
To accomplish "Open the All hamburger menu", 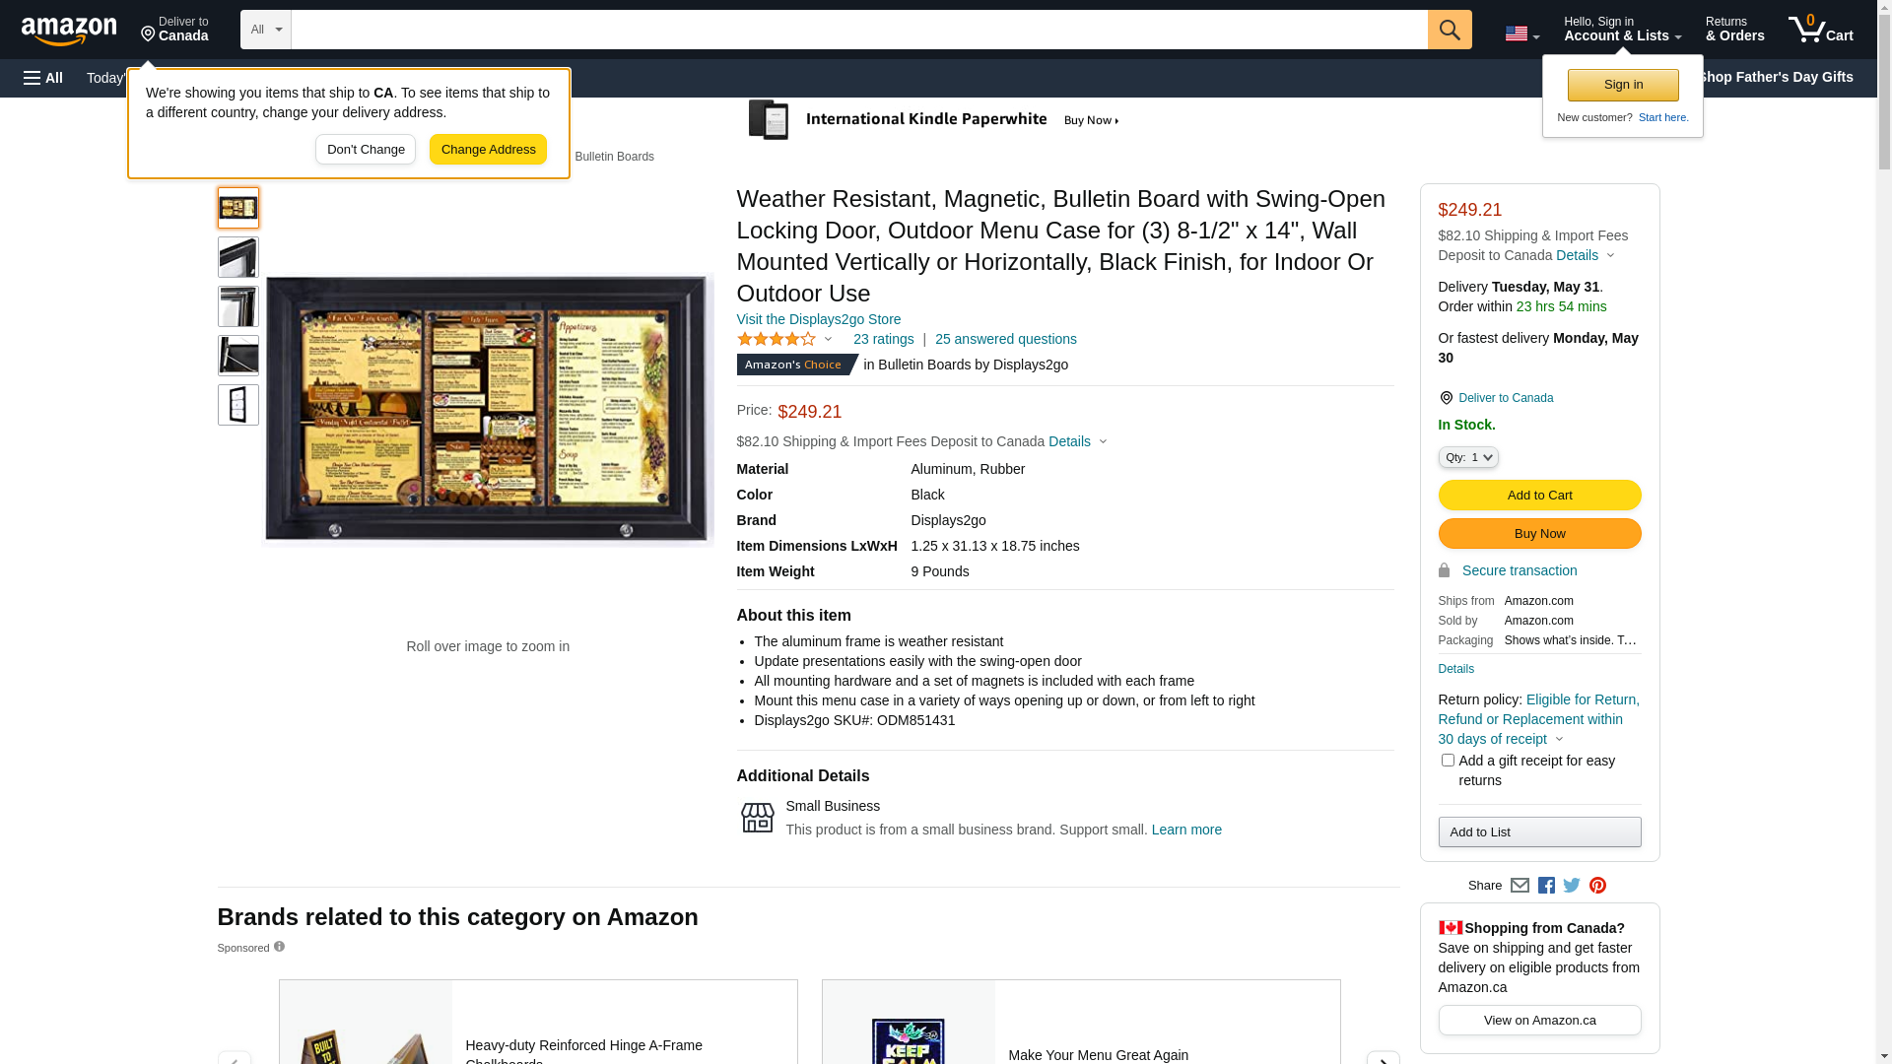I will (x=43, y=78).
